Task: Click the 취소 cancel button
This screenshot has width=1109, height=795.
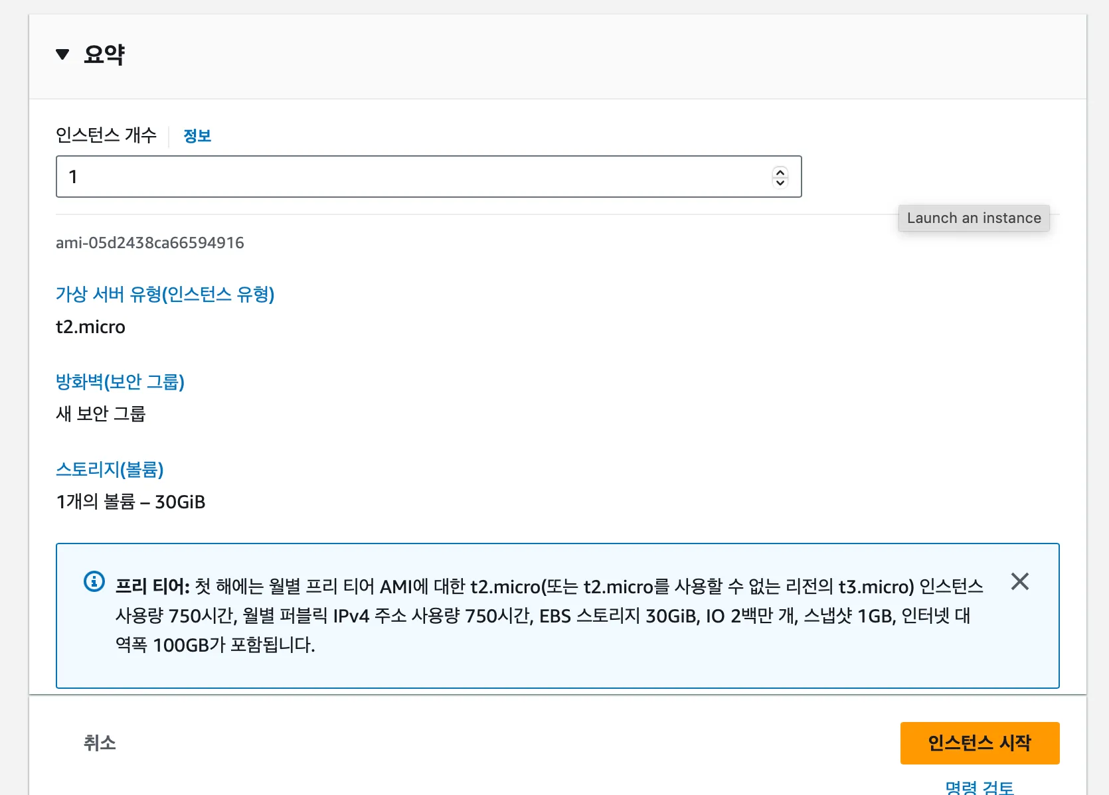Action: (x=100, y=743)
